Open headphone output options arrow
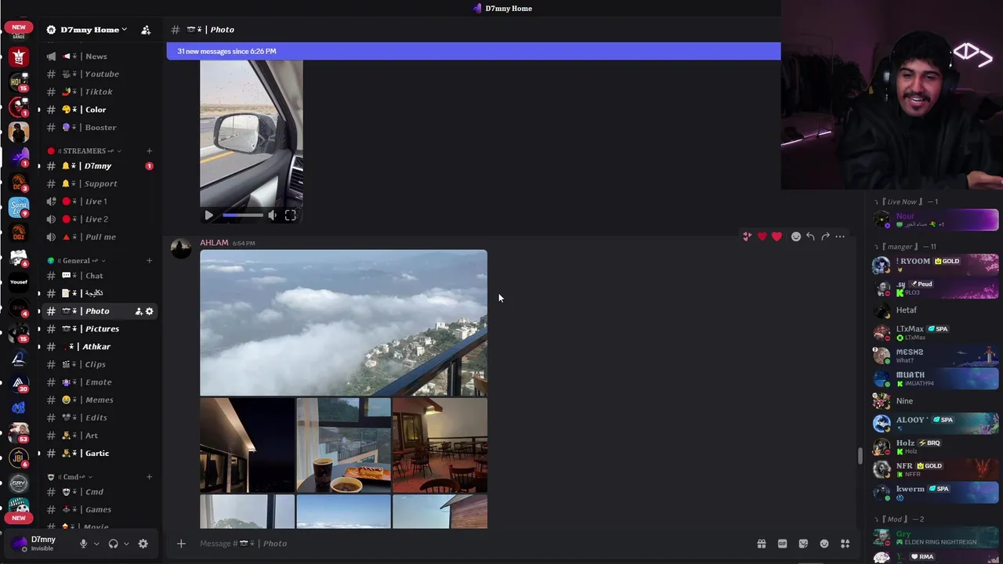The image size is (1003, 564). click(126, 544)
